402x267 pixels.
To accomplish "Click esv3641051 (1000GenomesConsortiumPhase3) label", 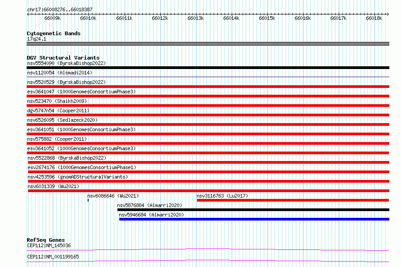I will 81,129.
